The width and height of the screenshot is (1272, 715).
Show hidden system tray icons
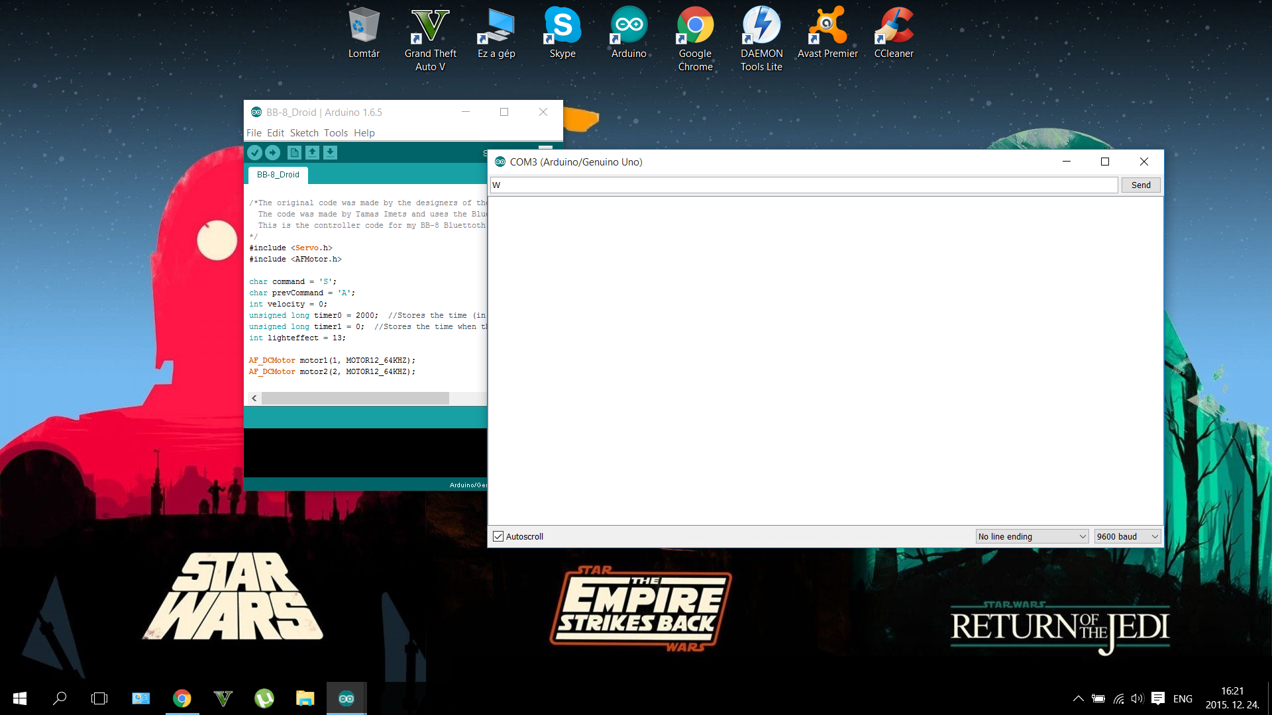(1078, 698)
